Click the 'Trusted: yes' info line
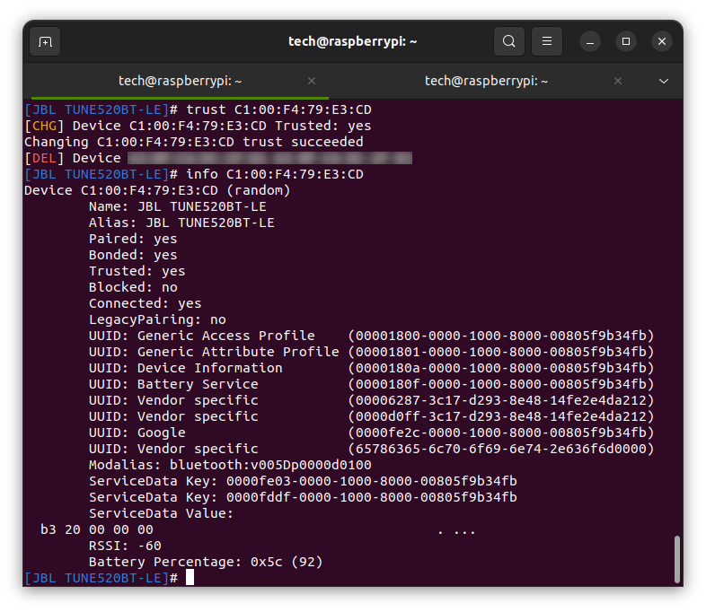 click(x=137, y=272)
